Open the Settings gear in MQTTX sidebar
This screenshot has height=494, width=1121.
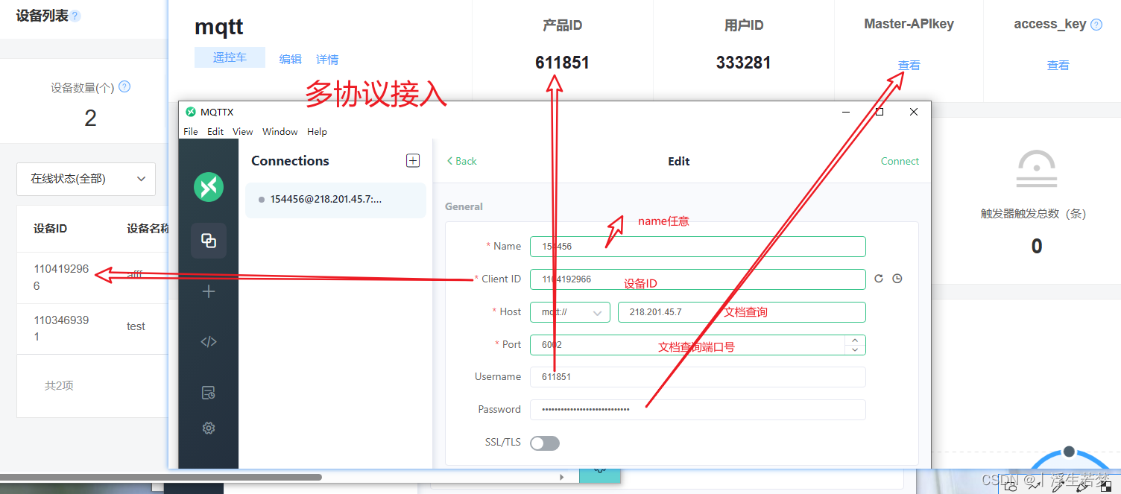click(209, 428)
